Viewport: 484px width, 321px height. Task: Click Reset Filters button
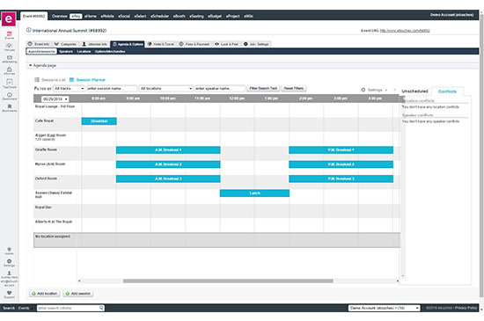[294, 89]
